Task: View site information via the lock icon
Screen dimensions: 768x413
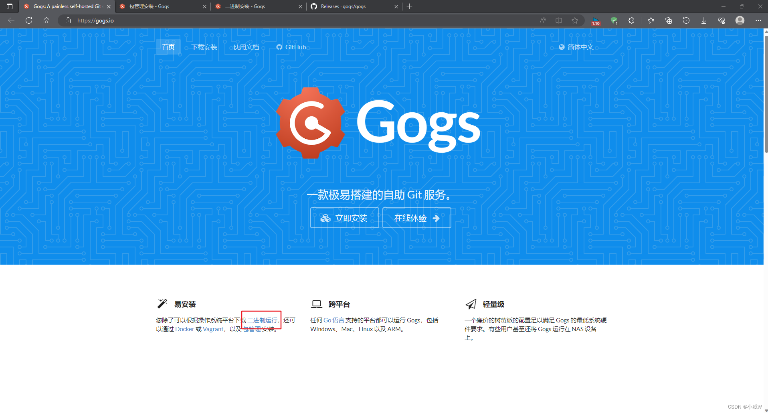Action: click(x=68, y=20)
